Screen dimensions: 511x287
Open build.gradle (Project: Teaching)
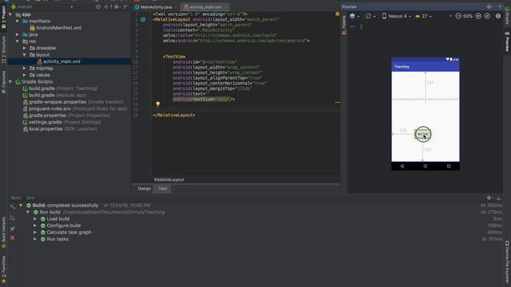[x=60, y=88]
